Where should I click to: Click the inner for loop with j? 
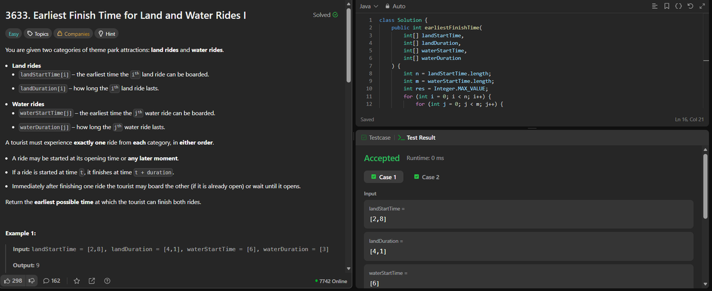(x=460, y=105)
